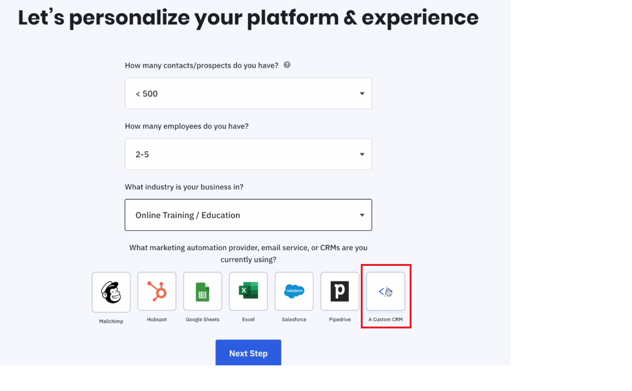Open the contacts/prospects dropdown showing < 500
Screen dimensions: 632x391
point(248,93)
